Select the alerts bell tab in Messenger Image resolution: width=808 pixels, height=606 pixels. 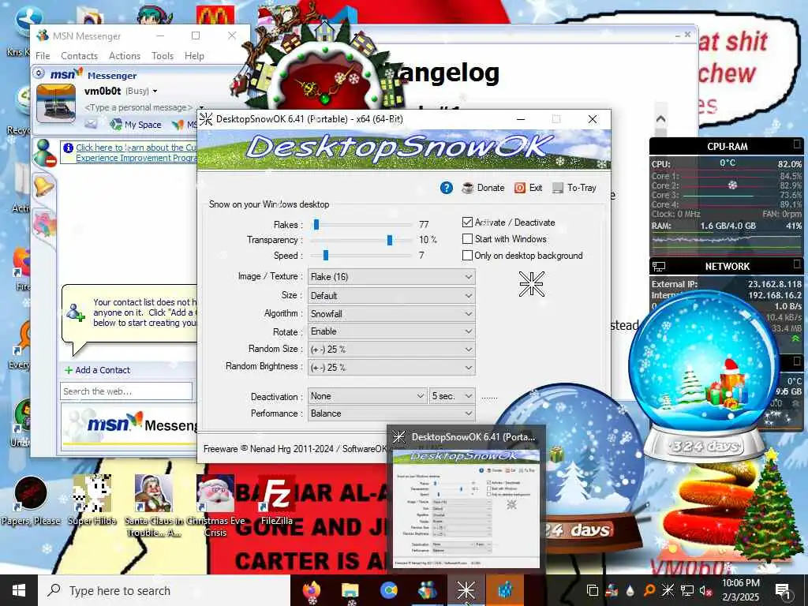[44, 185]
